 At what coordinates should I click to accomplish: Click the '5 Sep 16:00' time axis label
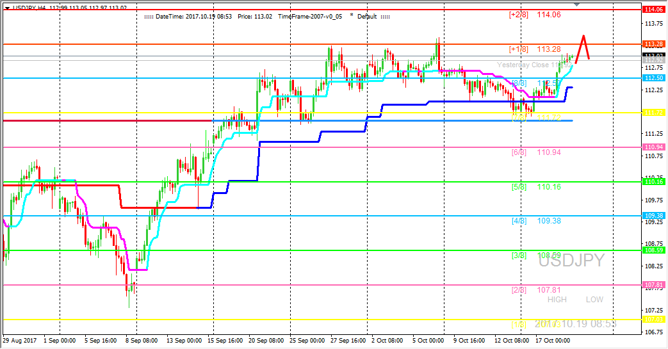click(101, 341)
